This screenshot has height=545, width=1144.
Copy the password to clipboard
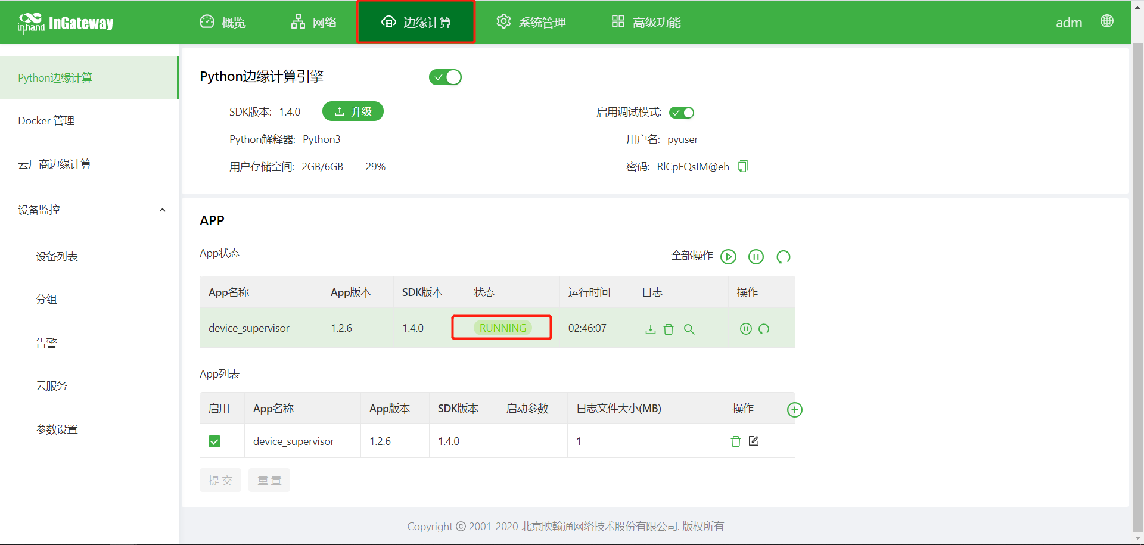coord(743,167)
